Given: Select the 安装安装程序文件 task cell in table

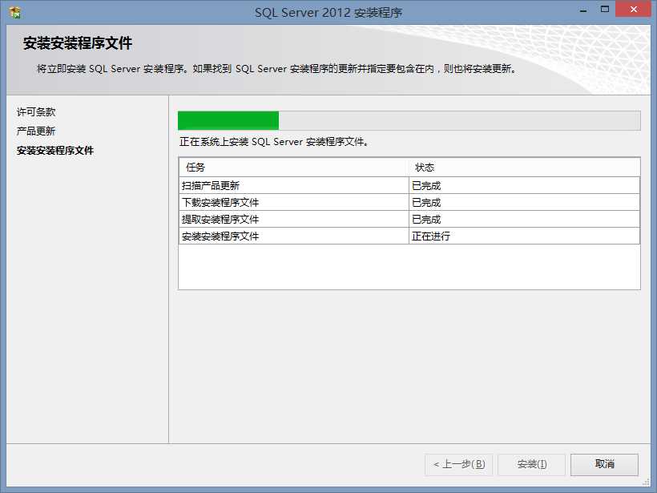Looking at the screenshot, I should pos(294,236).
